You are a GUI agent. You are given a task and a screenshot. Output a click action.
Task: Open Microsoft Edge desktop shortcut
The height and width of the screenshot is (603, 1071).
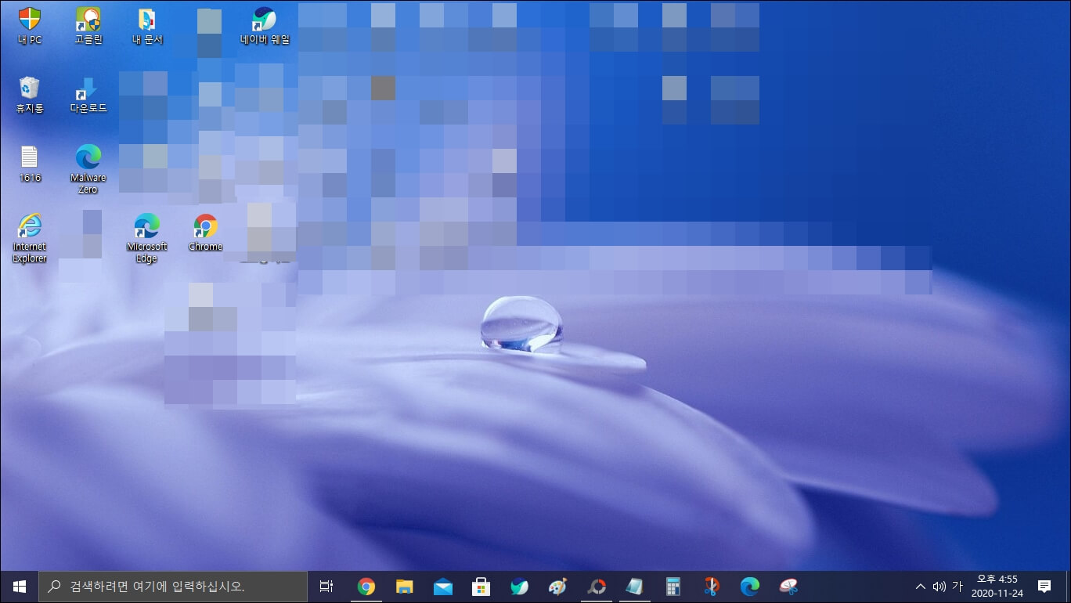[146, 238]
